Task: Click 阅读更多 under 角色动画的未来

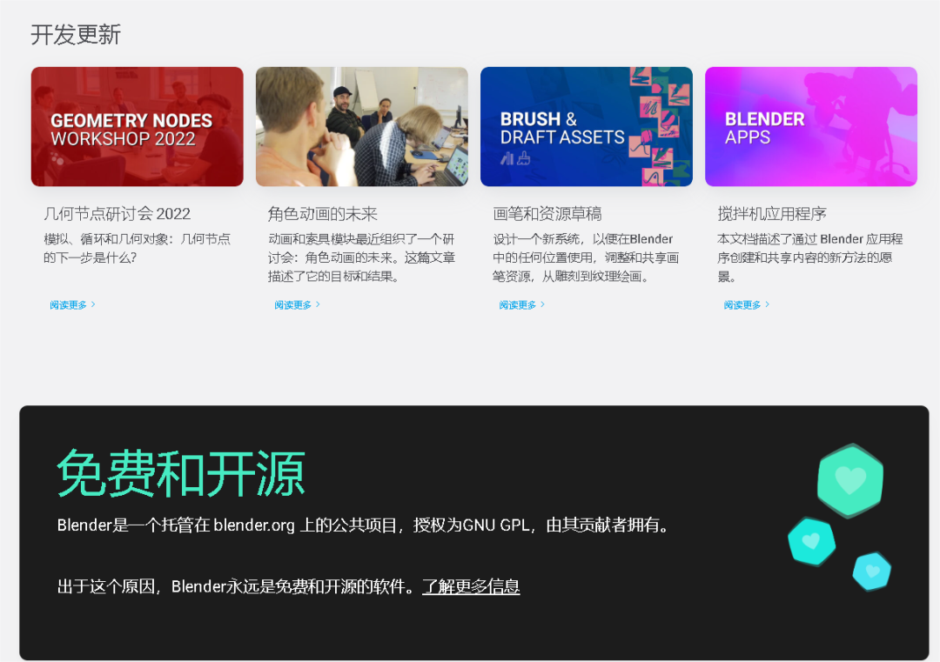Action: click(x=298, y=305)
